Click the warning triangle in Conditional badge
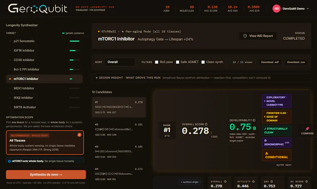This screenshot has height=189, width=317. click(x=267, y=153)
